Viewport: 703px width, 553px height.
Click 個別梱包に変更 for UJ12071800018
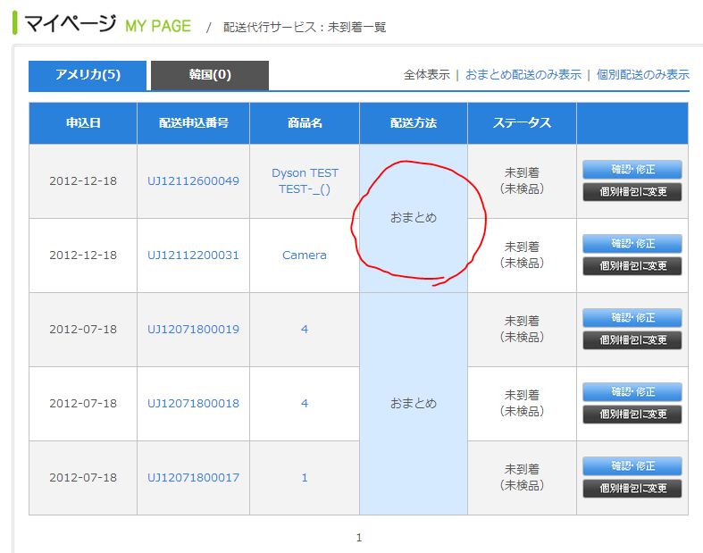click(x=632, y=415)
